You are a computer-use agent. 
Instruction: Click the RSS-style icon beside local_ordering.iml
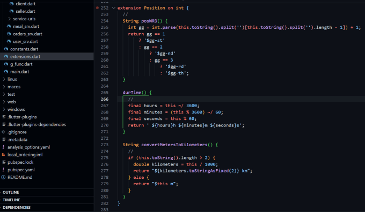click(3, 155)
